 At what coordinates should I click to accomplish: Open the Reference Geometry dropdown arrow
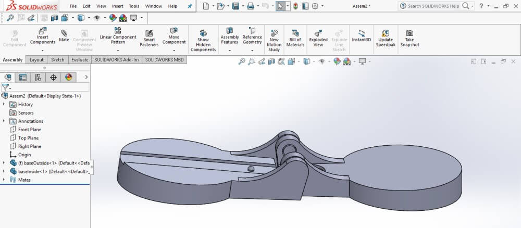coord(252,50)
